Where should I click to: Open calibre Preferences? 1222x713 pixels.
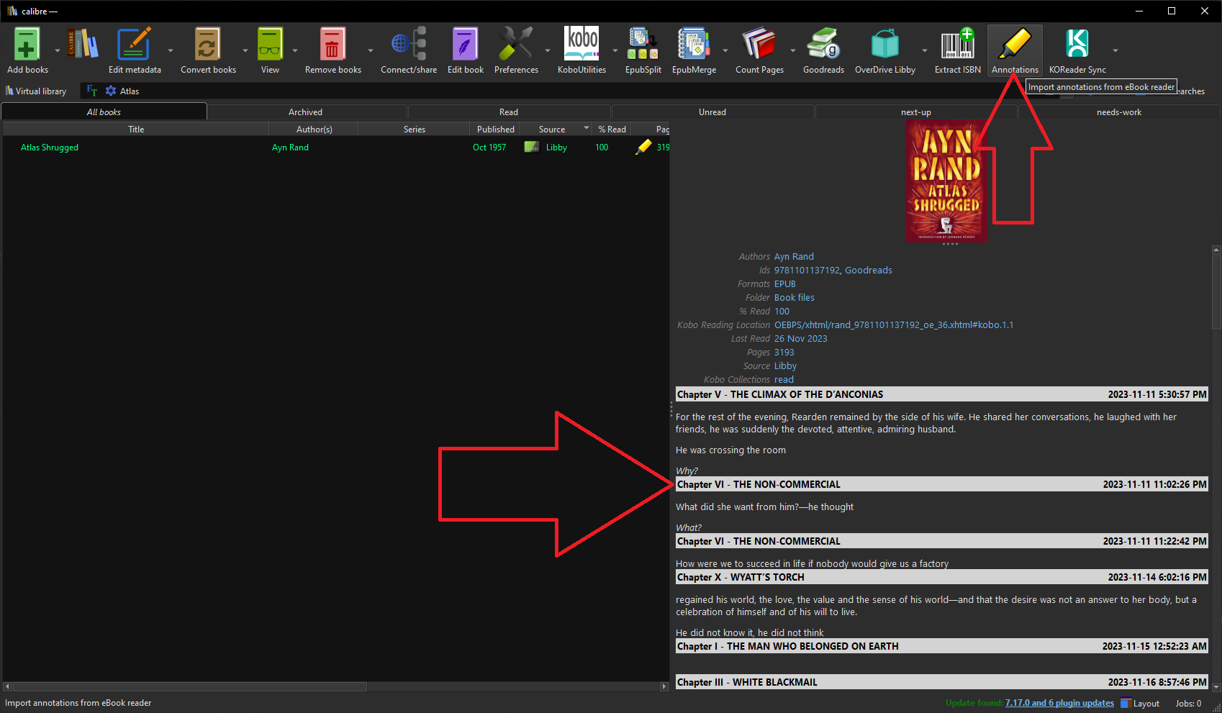[516, 45]
